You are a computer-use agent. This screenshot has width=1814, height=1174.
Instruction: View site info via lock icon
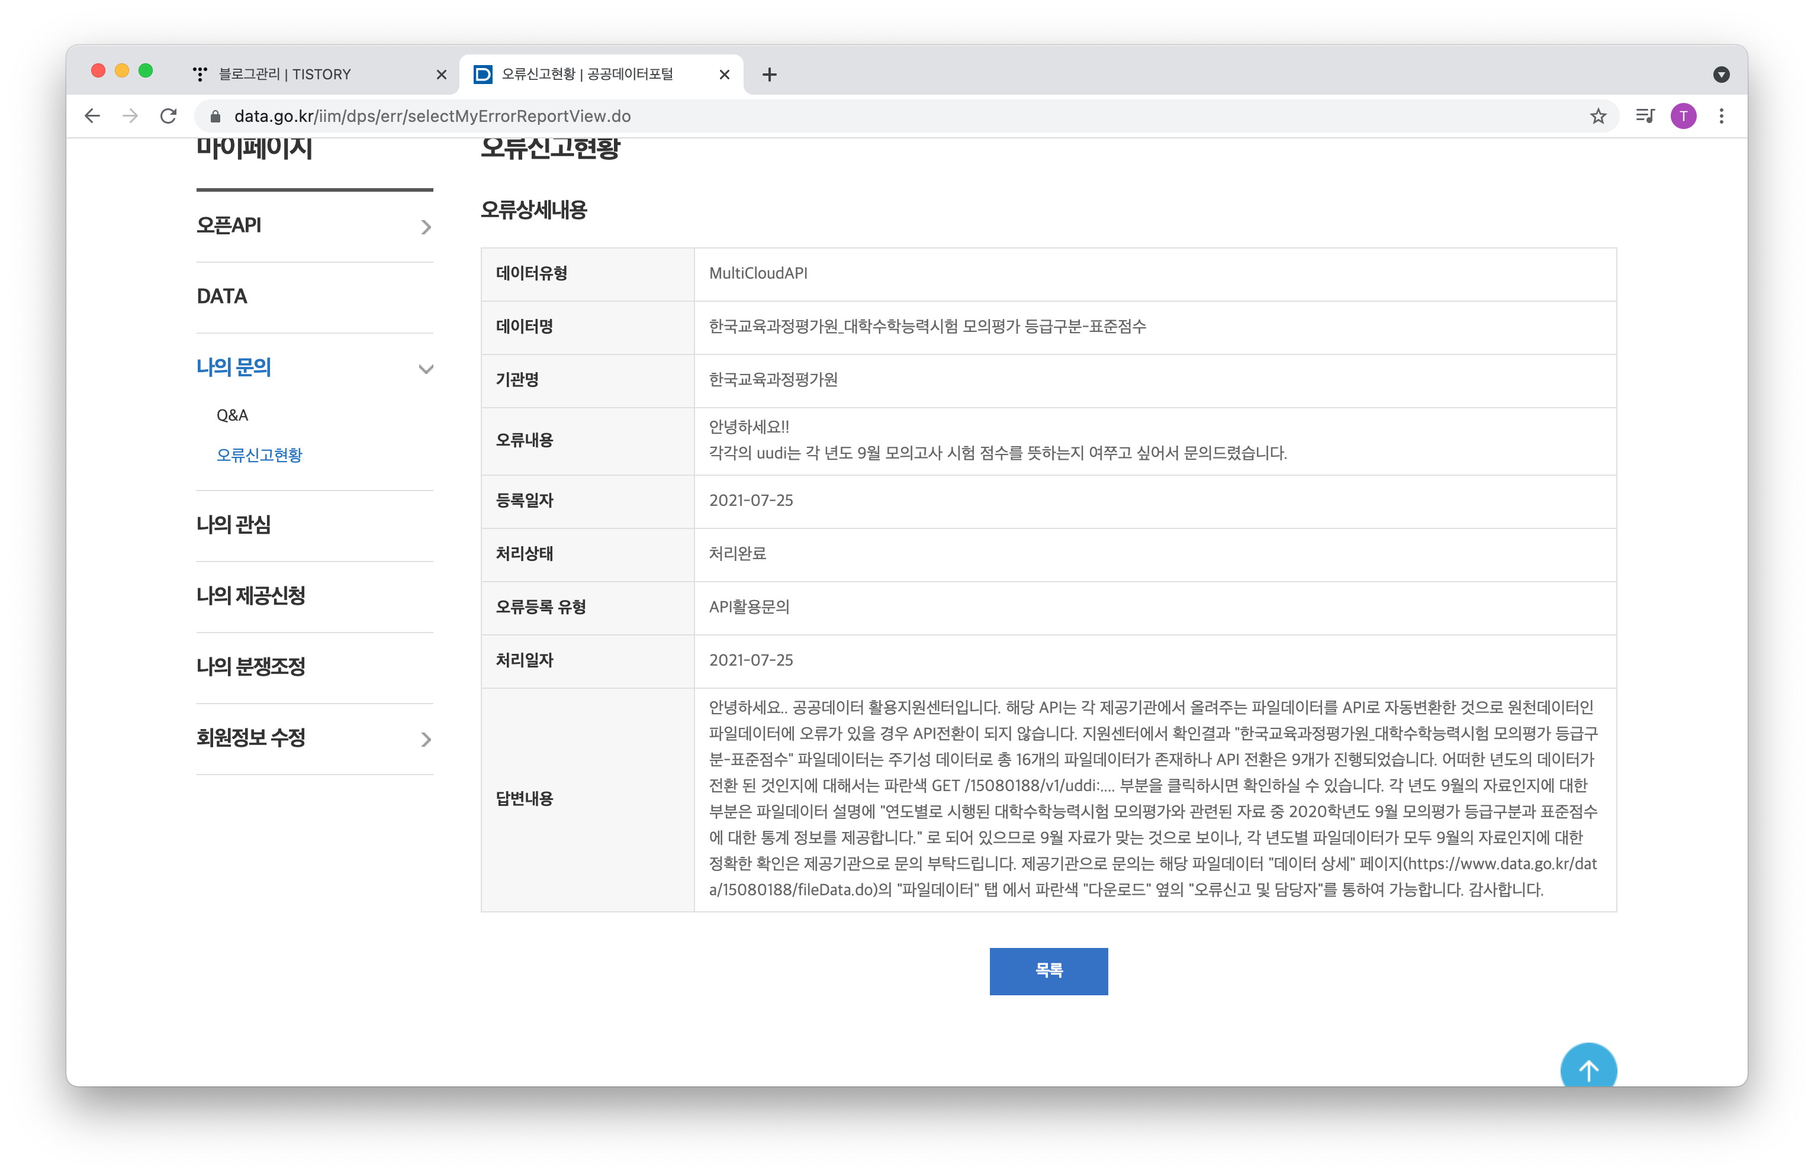click(215, 116)
